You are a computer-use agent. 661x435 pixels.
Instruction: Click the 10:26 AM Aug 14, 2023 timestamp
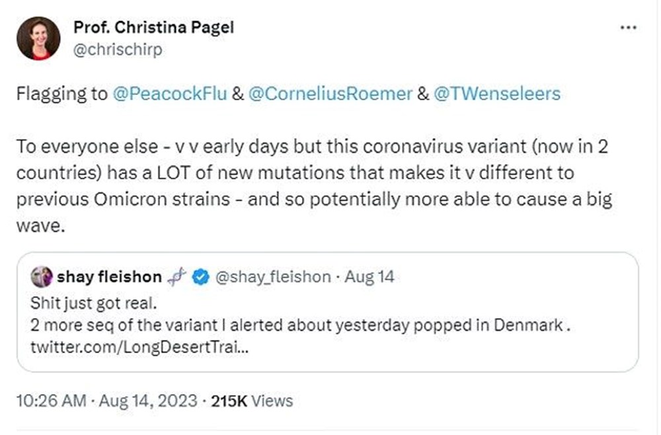107,400
